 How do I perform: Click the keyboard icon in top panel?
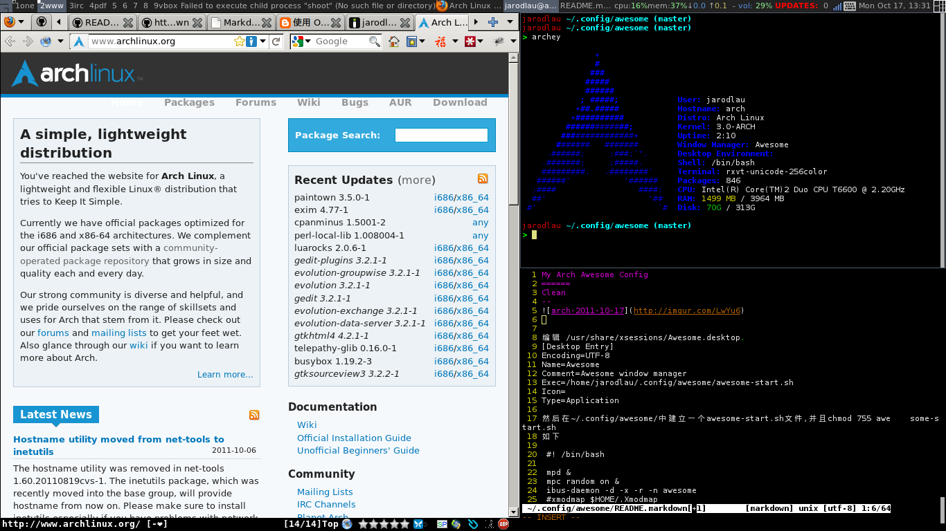pos(850,6)
